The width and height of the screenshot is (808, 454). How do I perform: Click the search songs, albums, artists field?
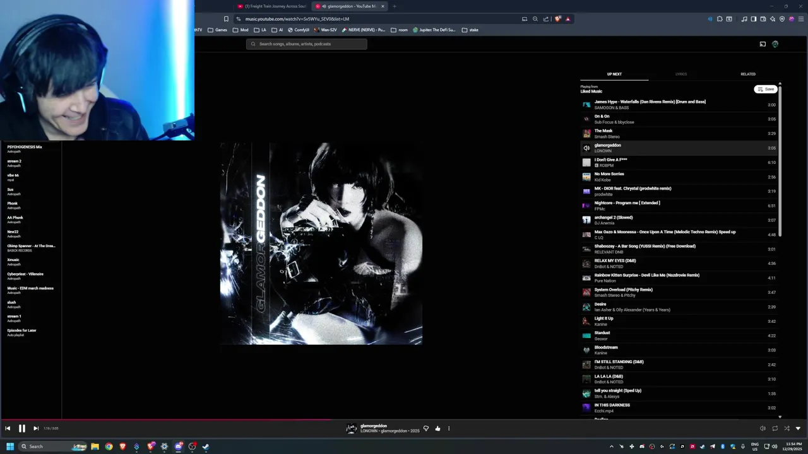coord(307,44)
